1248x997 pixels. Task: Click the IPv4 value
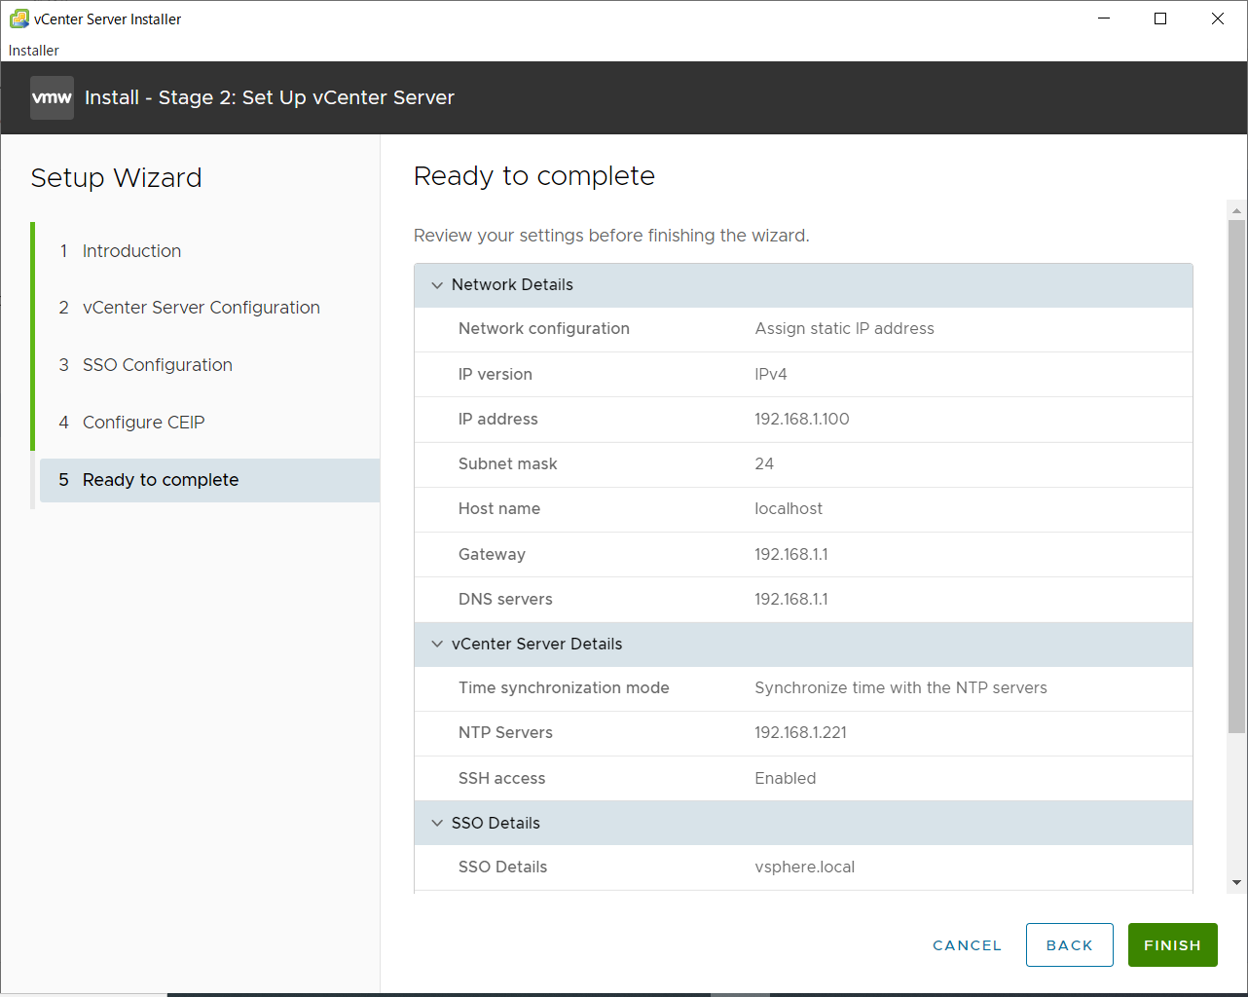[x=771, y=375]
